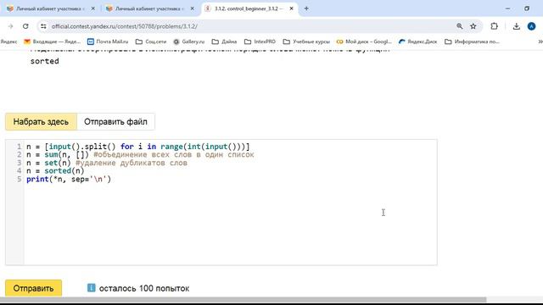Image resolution: width=543 pixels, height=305 pixels.
Task: Open the profile avatar icon
Action: pos(532,26)
